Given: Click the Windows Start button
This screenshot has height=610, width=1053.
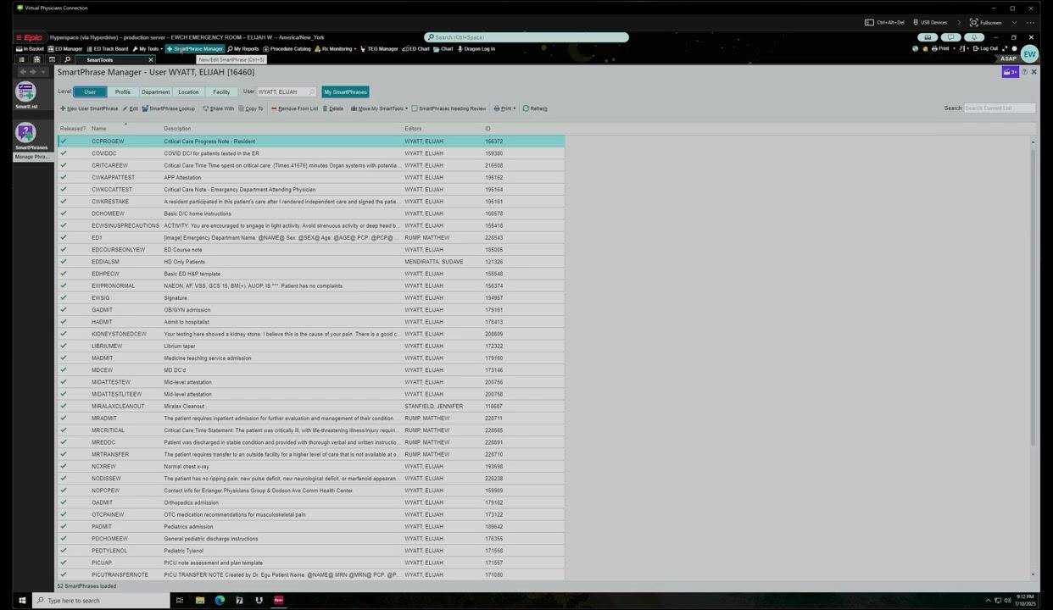Looking at the screenshot, I should click(22, 601).
